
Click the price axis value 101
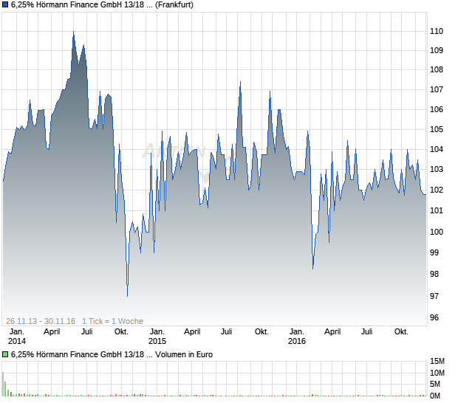coord(437,210)
